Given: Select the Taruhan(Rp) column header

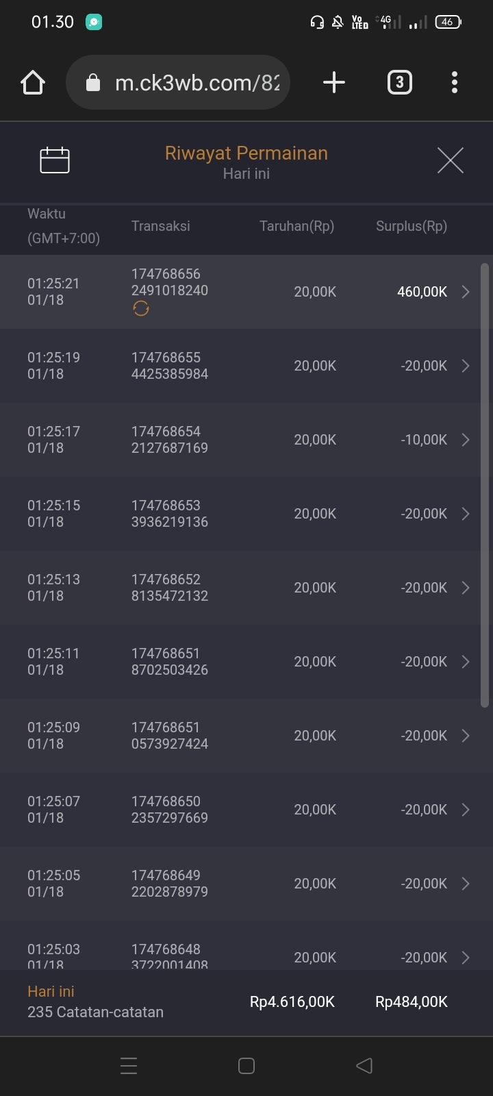Looking at the screenshot, I should (296, 226).
